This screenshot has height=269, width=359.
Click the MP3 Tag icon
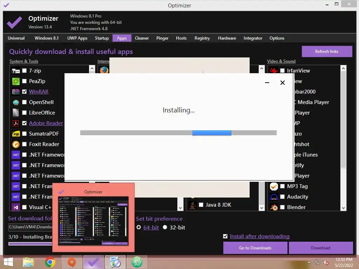coord(274,186)
